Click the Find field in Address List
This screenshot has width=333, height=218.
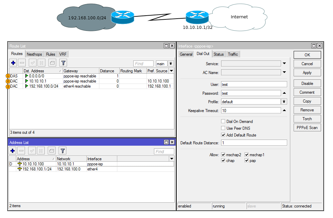click(164, 151)
